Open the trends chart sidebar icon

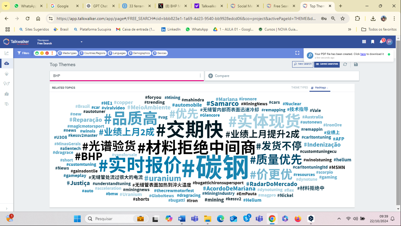(6, 53)
